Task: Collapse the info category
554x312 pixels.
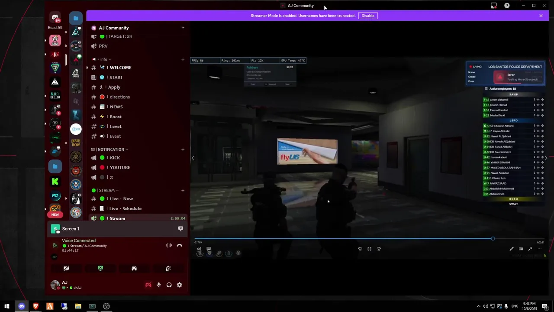Action: coord(103,59)
